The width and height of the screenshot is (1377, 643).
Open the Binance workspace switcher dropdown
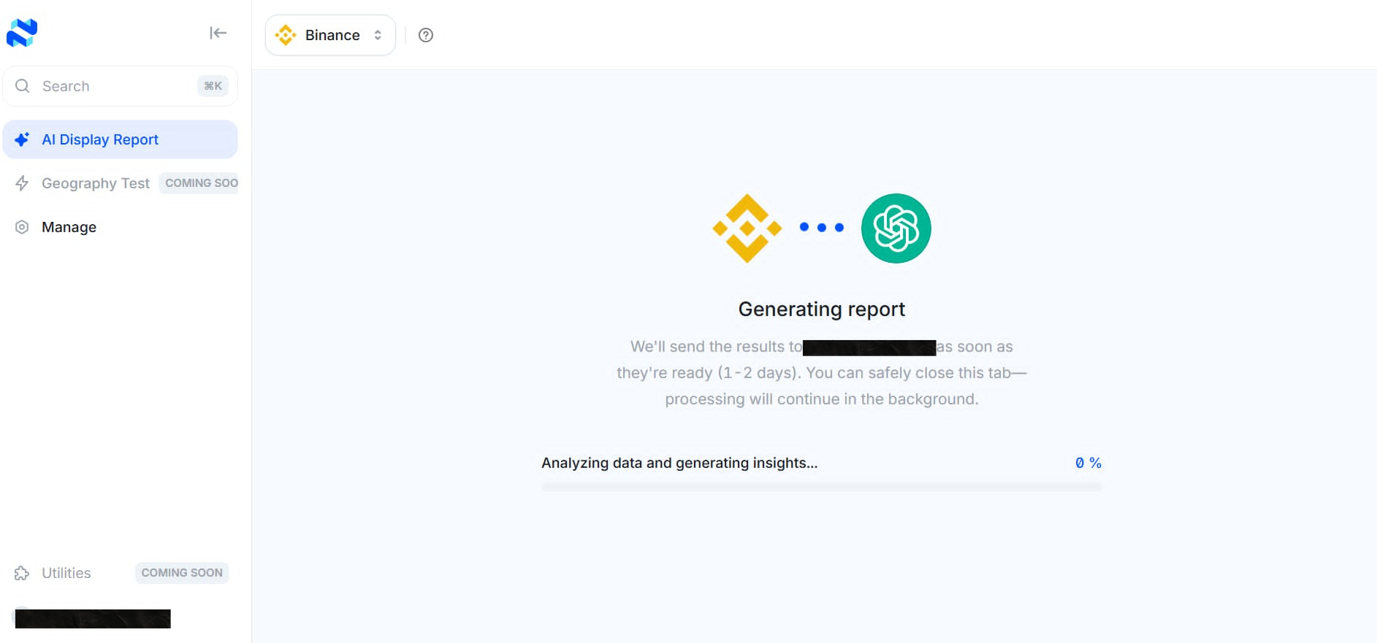pyautogui.click(x=329, y=34)
